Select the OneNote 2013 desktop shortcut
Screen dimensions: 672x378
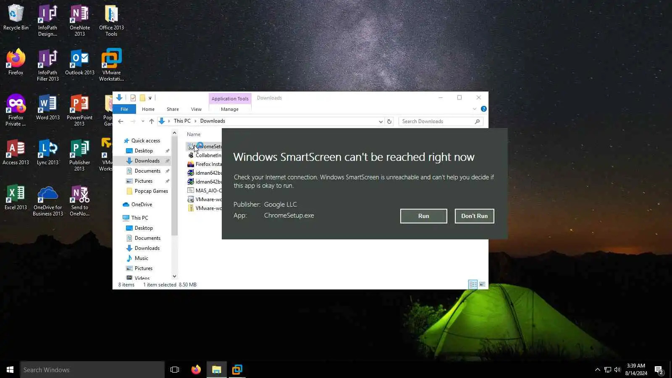80,21
